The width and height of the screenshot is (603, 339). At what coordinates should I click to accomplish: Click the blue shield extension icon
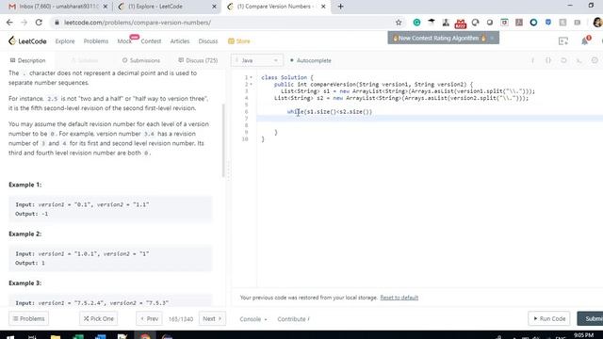point(548,23)
